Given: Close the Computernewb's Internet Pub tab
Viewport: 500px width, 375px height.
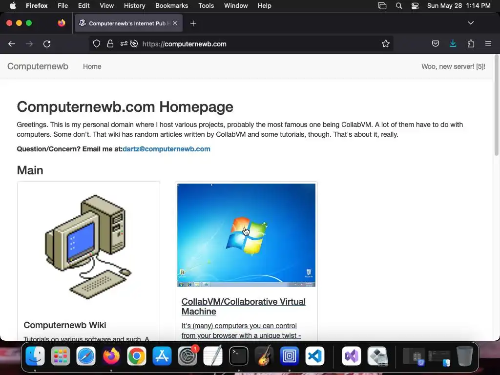Looking at the screenshot, I should click(175, 23).
